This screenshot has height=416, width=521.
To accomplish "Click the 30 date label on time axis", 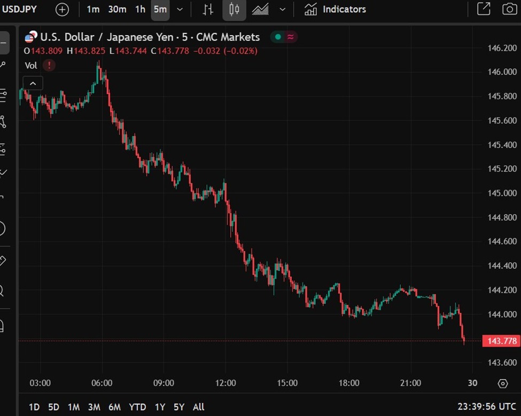I will pos(472,383).
